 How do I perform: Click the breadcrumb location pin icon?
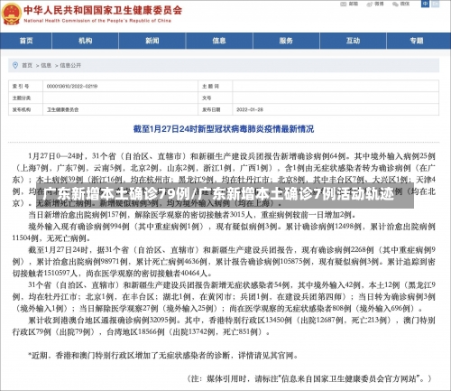click(15, 65)
